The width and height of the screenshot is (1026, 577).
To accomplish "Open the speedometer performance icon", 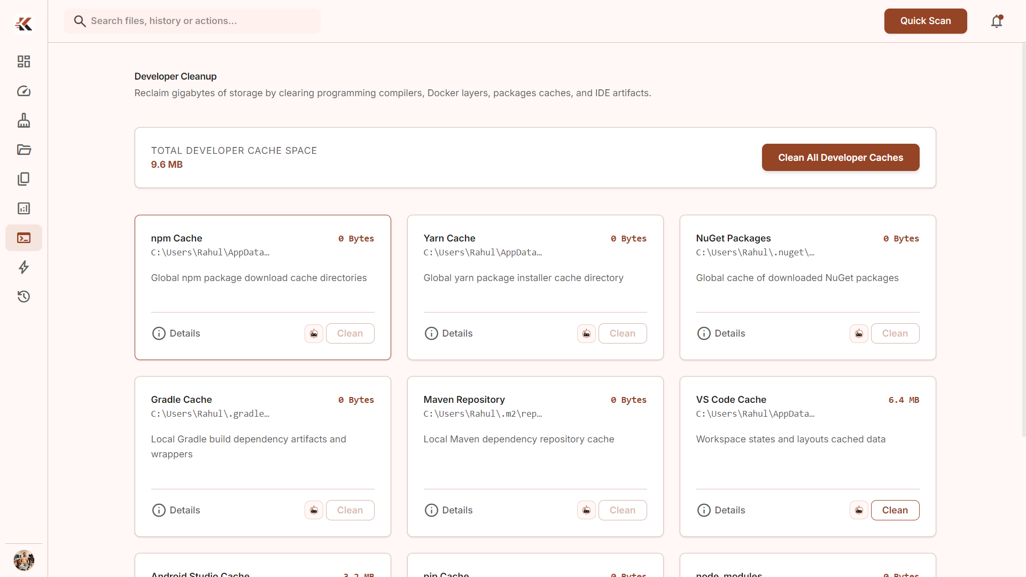I will coord(24,91).
